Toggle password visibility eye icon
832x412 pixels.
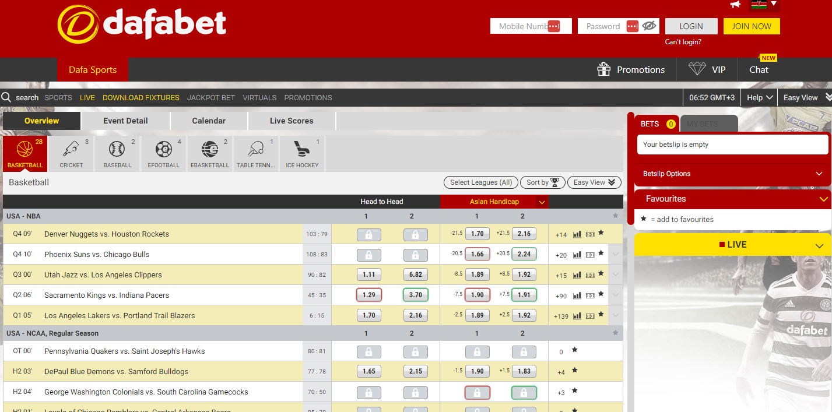point(649,26)
